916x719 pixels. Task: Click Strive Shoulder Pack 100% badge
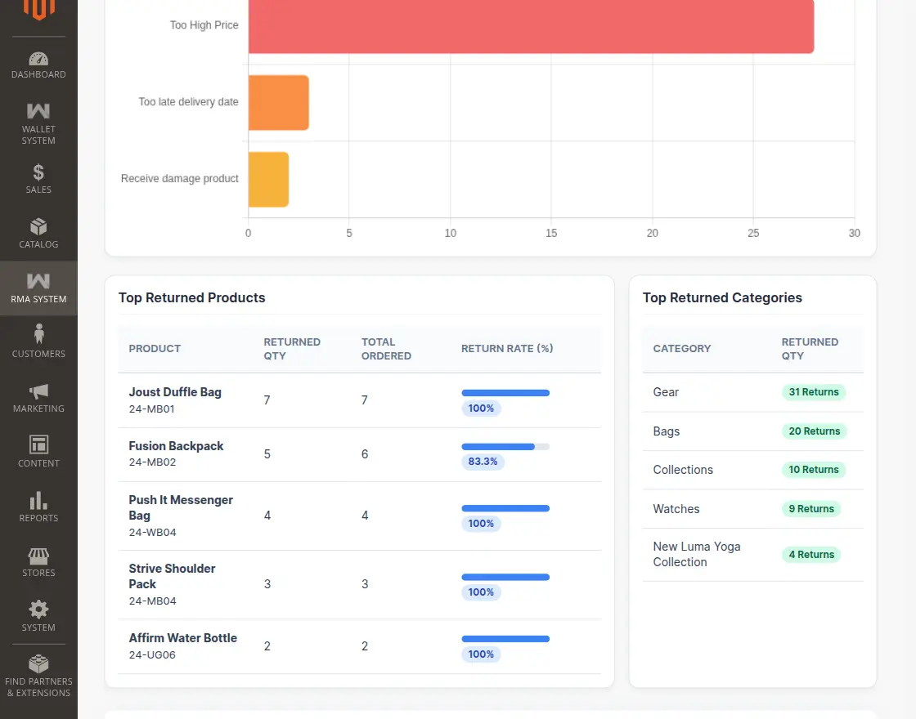pyautogui.click(x=481, y=592)
